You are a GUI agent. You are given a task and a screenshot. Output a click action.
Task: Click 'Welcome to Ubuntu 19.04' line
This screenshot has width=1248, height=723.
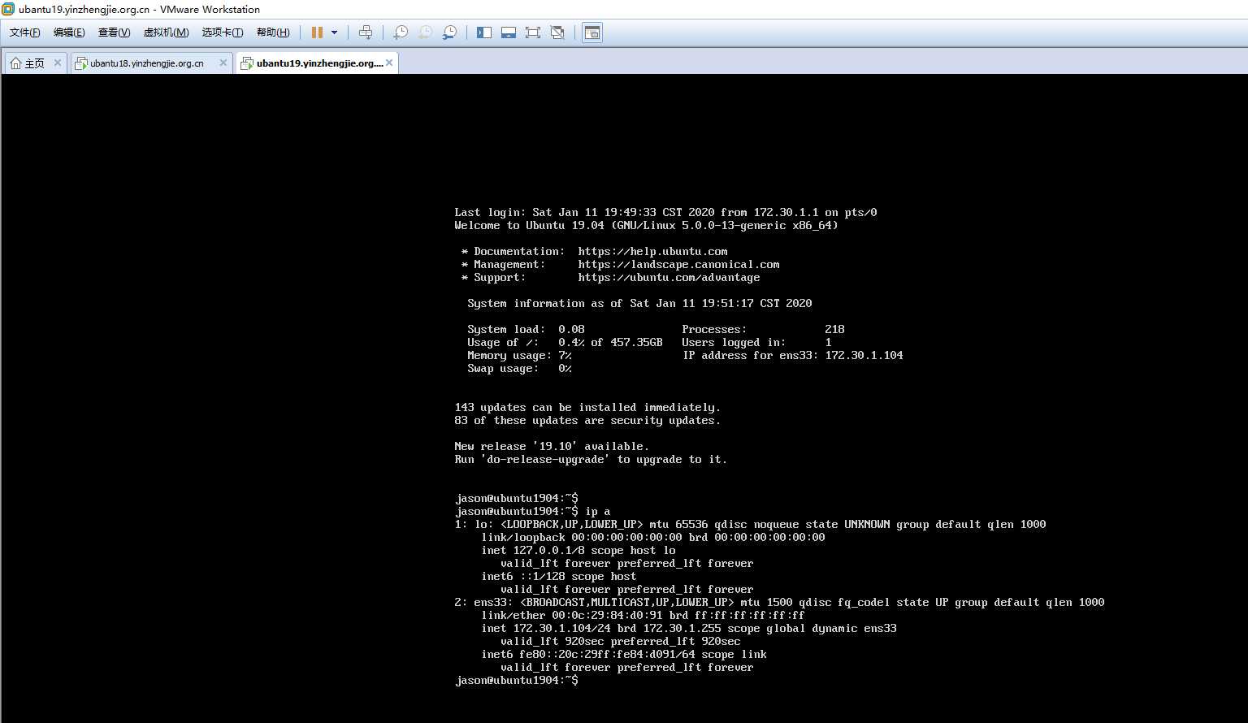tap(646, 226)
